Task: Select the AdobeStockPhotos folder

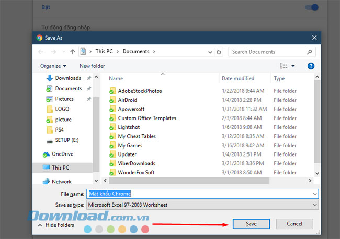Action: click(x=140, y=91)
